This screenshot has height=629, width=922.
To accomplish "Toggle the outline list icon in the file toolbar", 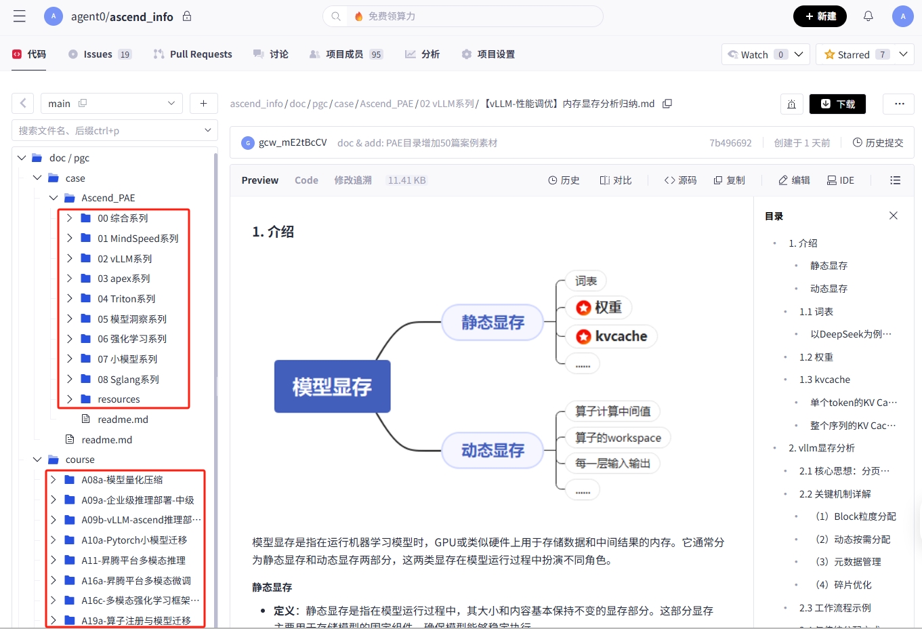I will 895,180.
